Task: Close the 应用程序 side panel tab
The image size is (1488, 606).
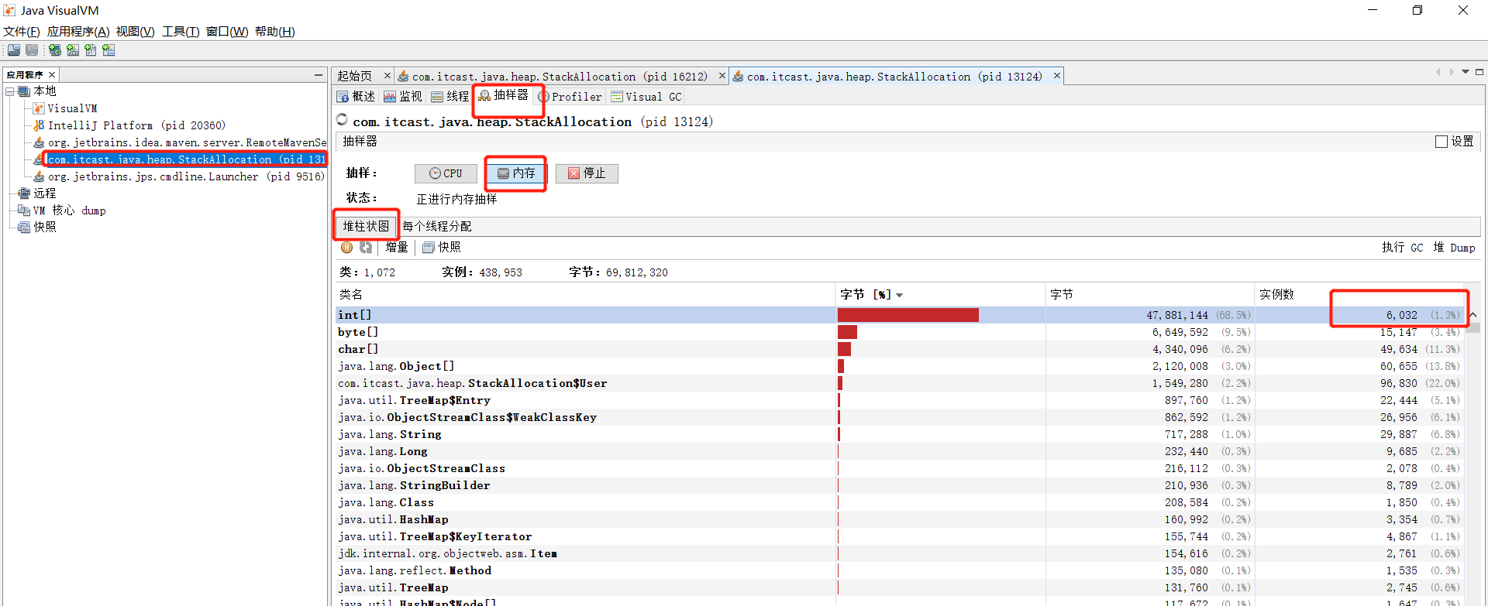Action: [52, 75]
